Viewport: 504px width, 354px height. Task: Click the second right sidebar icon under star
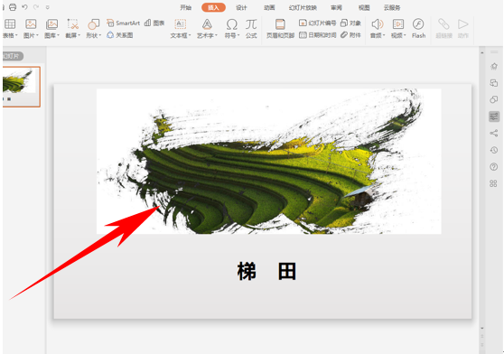(x=494, y=83)
